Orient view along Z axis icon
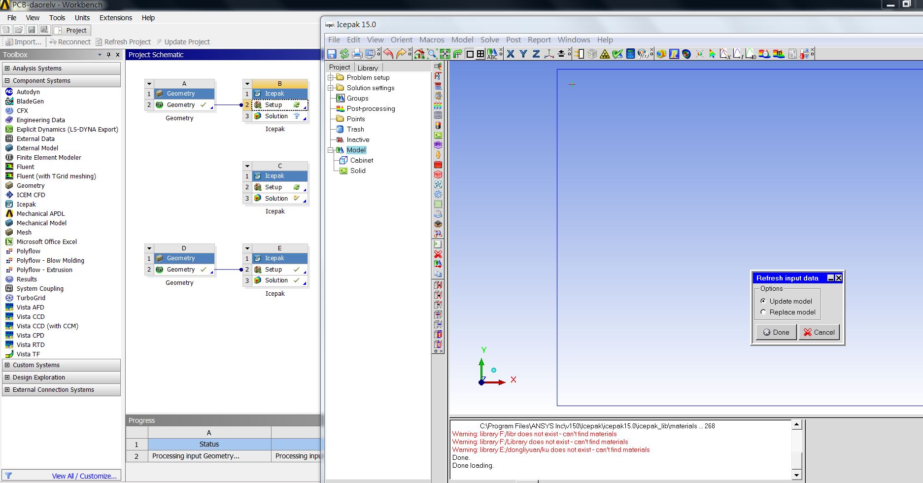Viewport: 923px width, 483px height. 536,54
